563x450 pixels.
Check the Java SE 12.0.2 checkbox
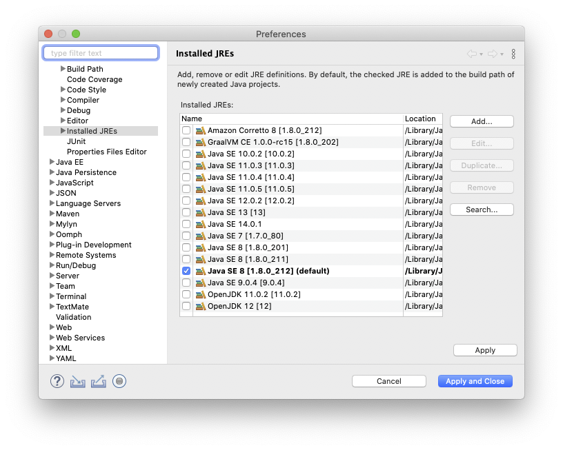[186, 201]
